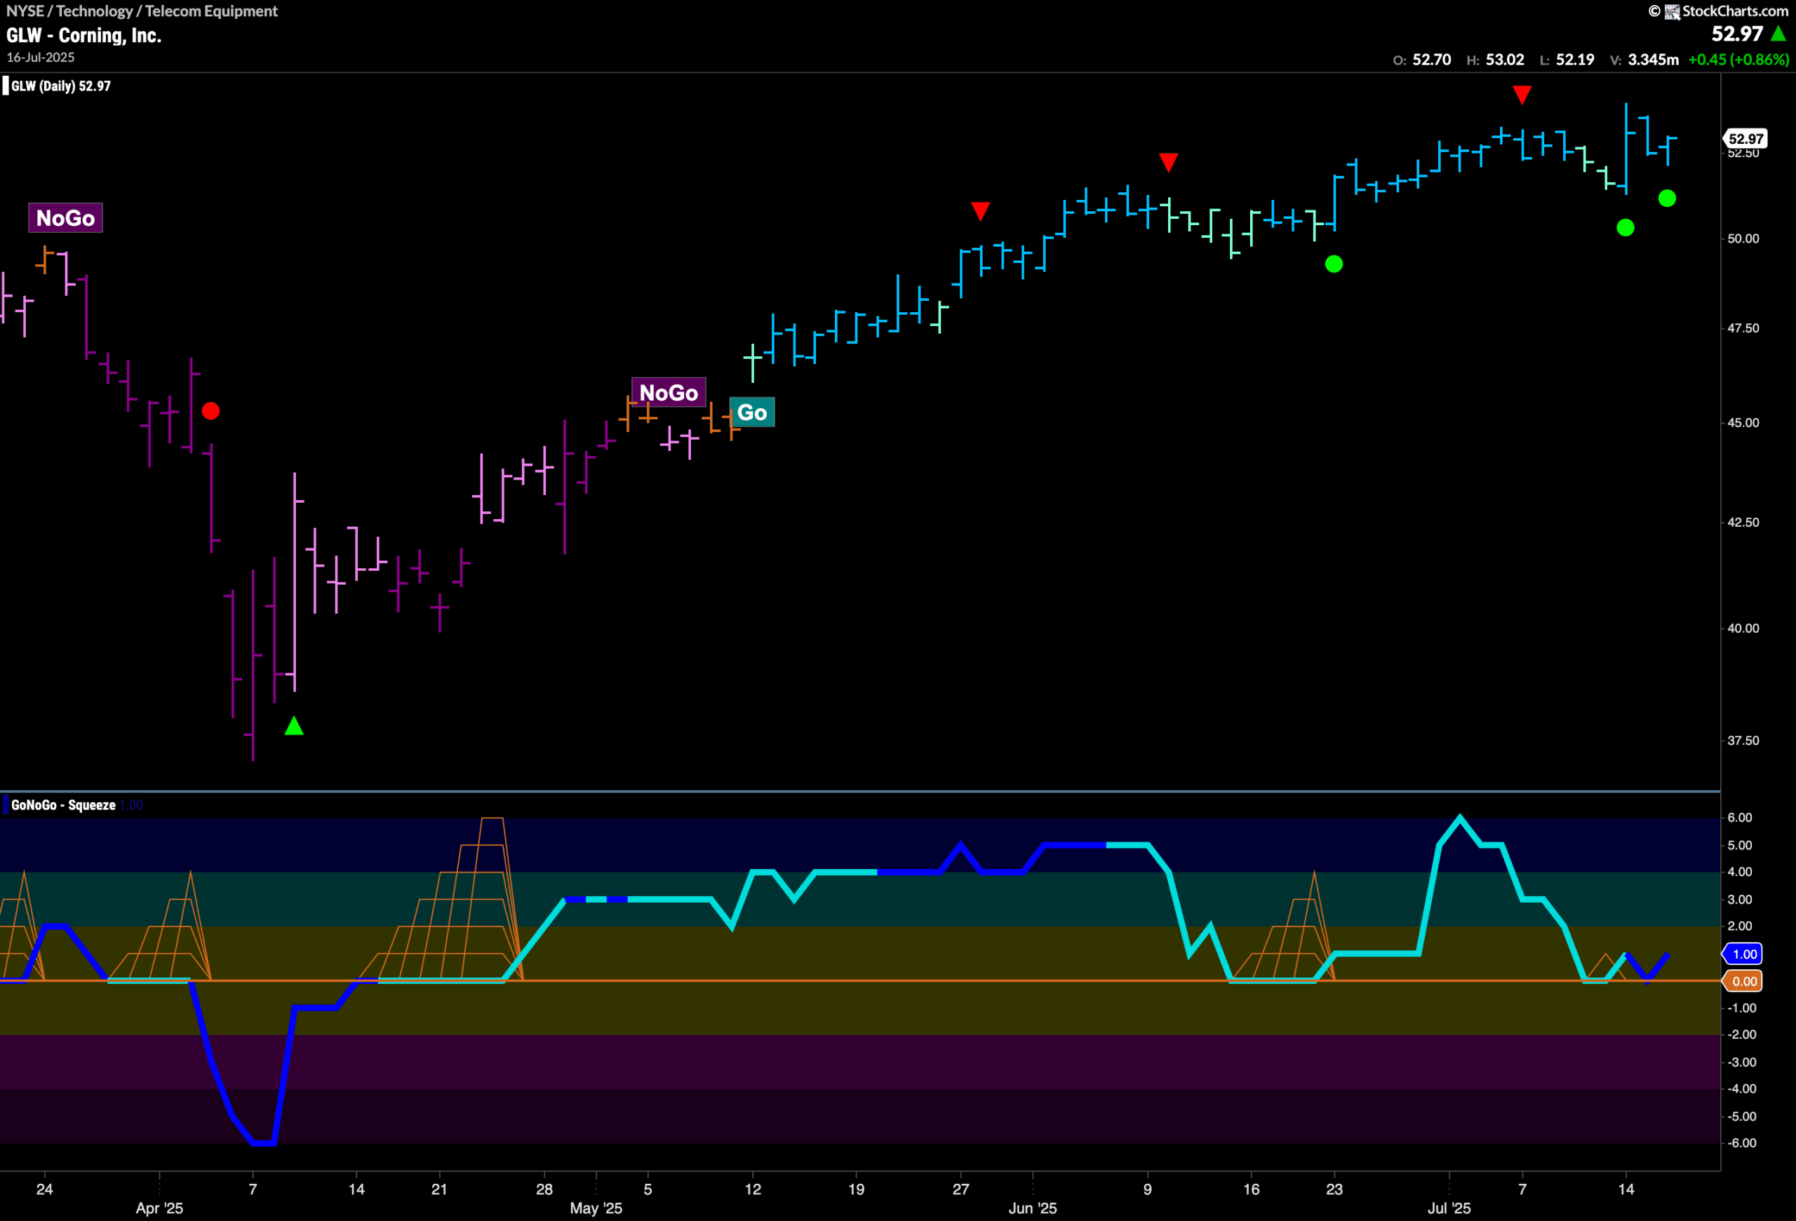Select the NoGo label in early May
Image resolution: width=1796 pixels, height=1221 pixels.
[x=669, y=392]
